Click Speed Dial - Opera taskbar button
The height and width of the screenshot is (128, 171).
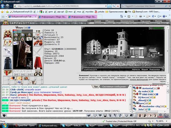(25, 125)
